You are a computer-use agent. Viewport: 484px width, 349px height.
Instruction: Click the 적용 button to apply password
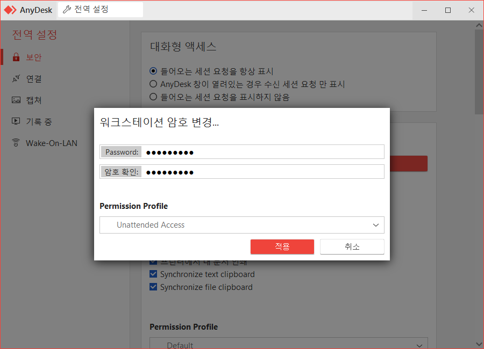pos(282,247)
